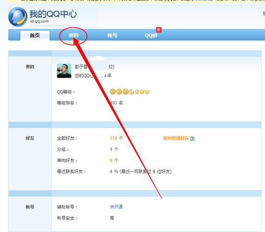The height and width of the screenshot is (232, 265).
Task: Click the 我的QQ中心 title text
Action: 53,14
